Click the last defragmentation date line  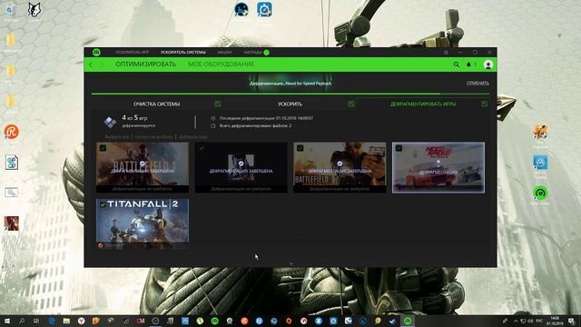(x=266, y=118)
